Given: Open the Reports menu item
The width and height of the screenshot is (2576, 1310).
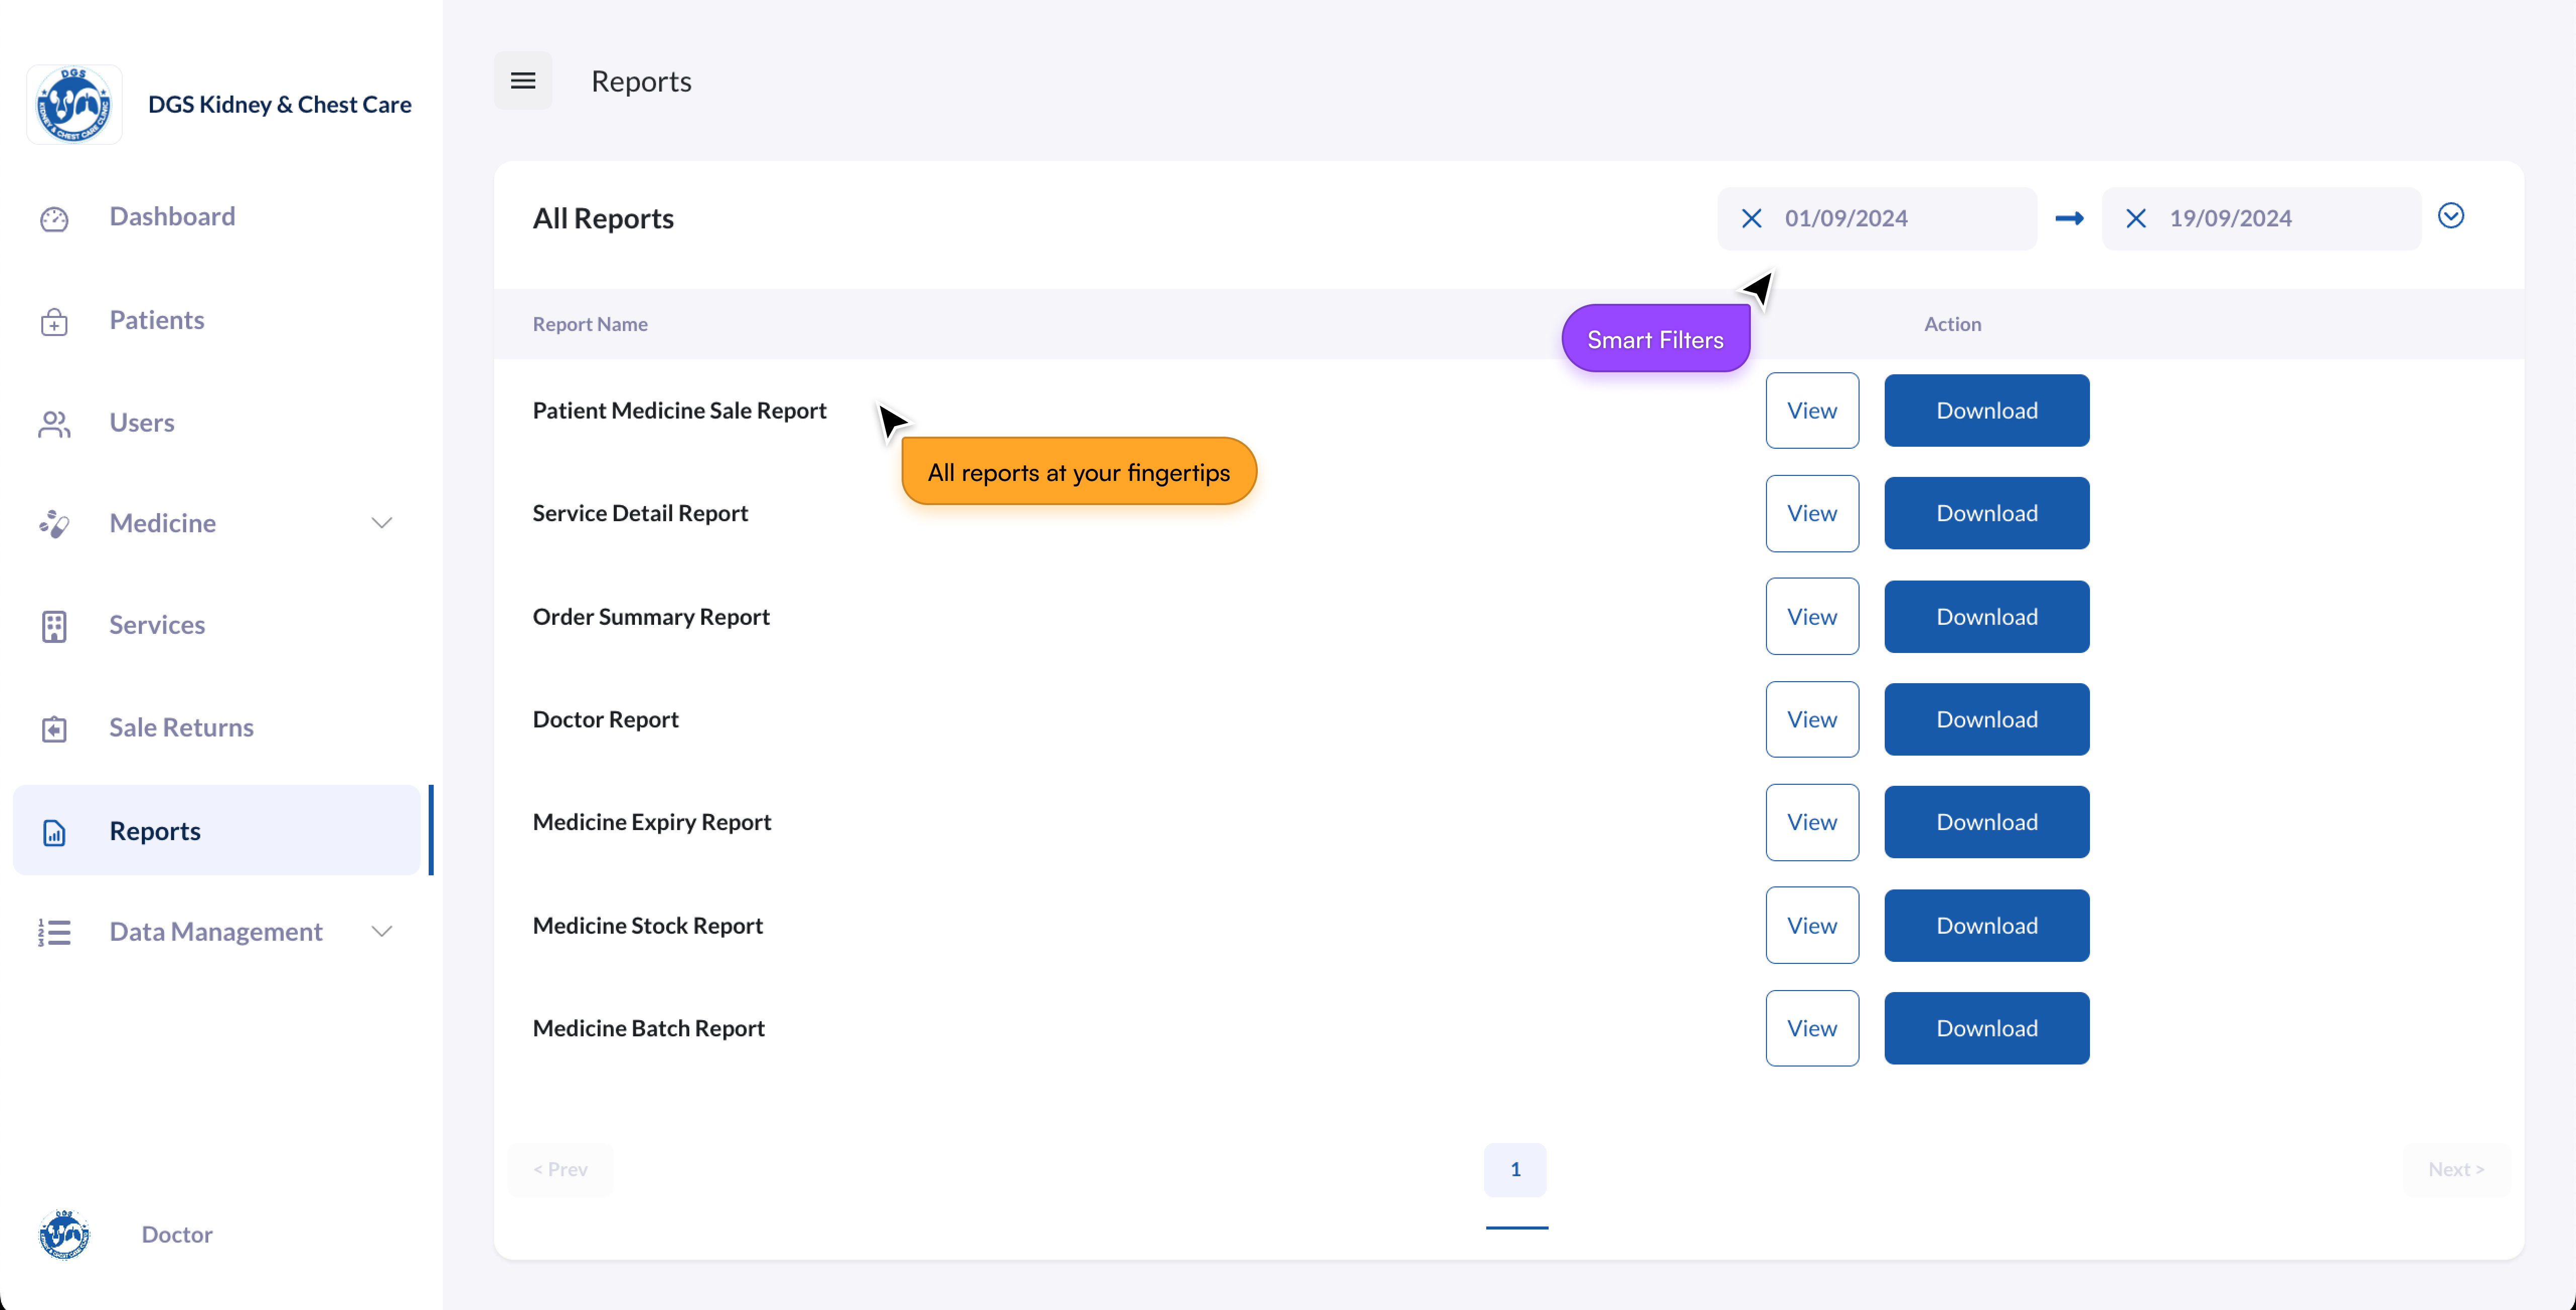Looking at the screenshot, I should [155, 831].
